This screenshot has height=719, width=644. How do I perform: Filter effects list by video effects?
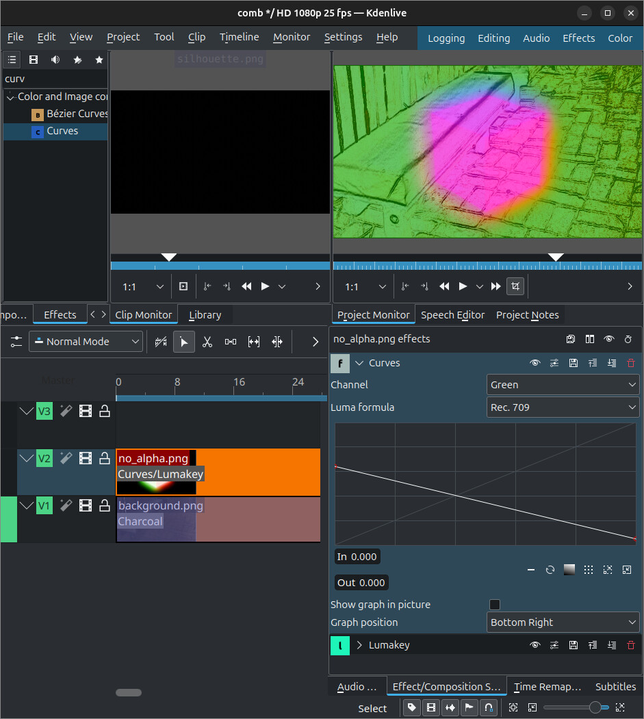pyautogui.click(x=34, y=60)
